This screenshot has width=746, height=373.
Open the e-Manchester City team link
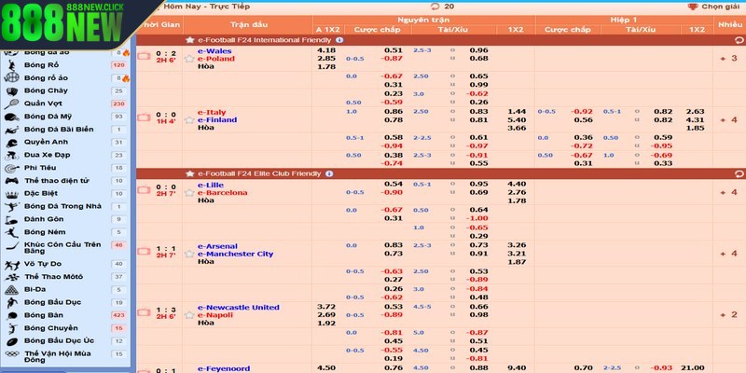[236, 254]
